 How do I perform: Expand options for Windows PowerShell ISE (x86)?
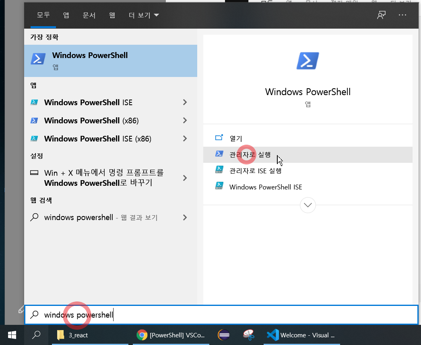[x=185, y=139]
